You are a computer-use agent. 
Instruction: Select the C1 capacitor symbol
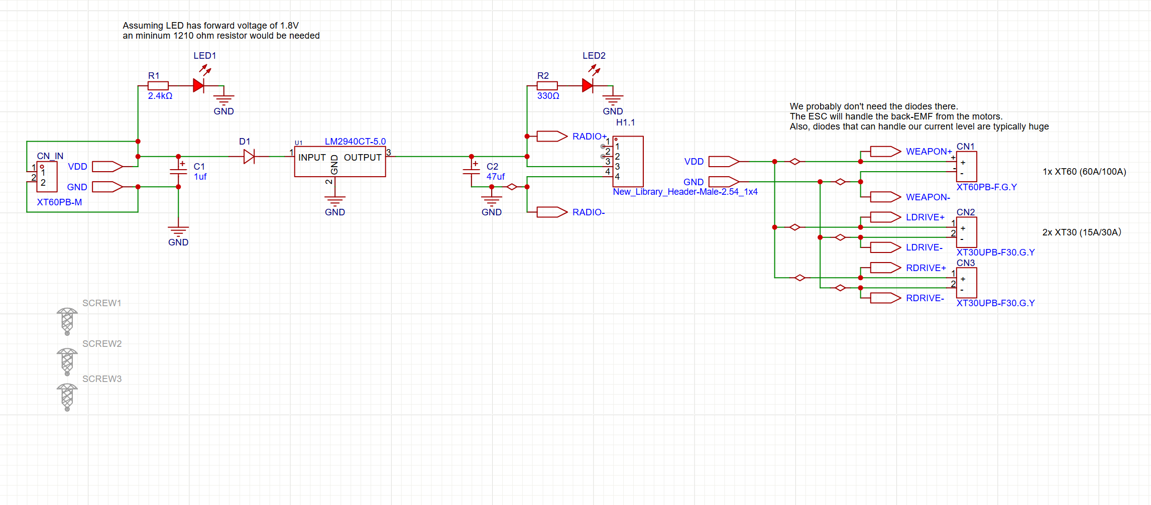(x=178, y=171)
